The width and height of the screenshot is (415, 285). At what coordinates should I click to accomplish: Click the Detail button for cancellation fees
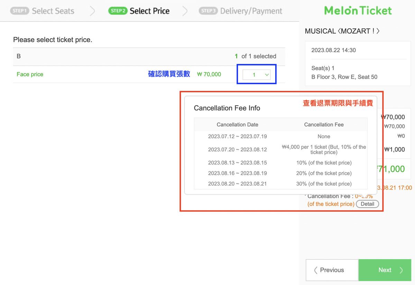click(x=367, y=204)
